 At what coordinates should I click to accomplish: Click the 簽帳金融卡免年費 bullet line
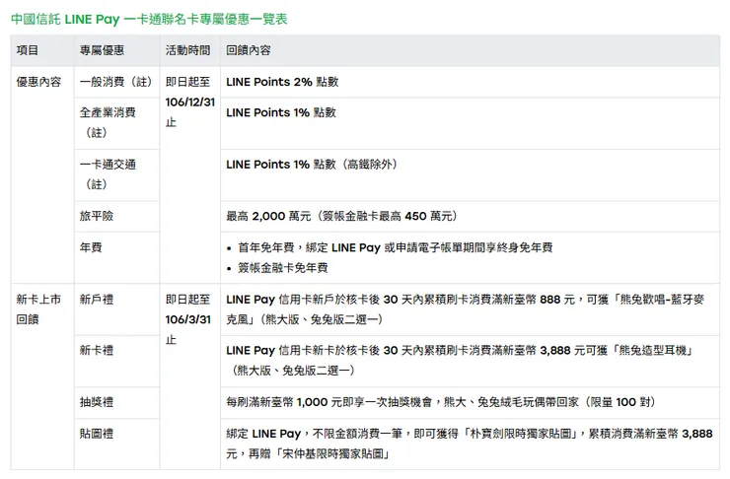pyautogui.click(x=282, y=268)
